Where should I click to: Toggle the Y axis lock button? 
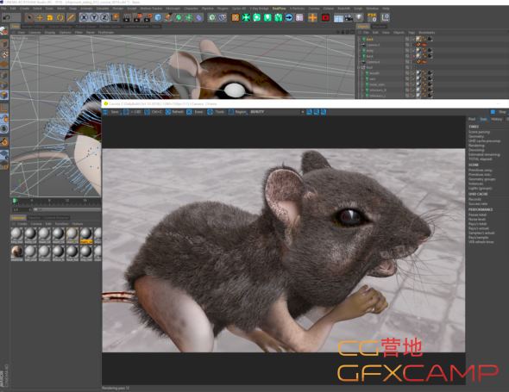94,17
